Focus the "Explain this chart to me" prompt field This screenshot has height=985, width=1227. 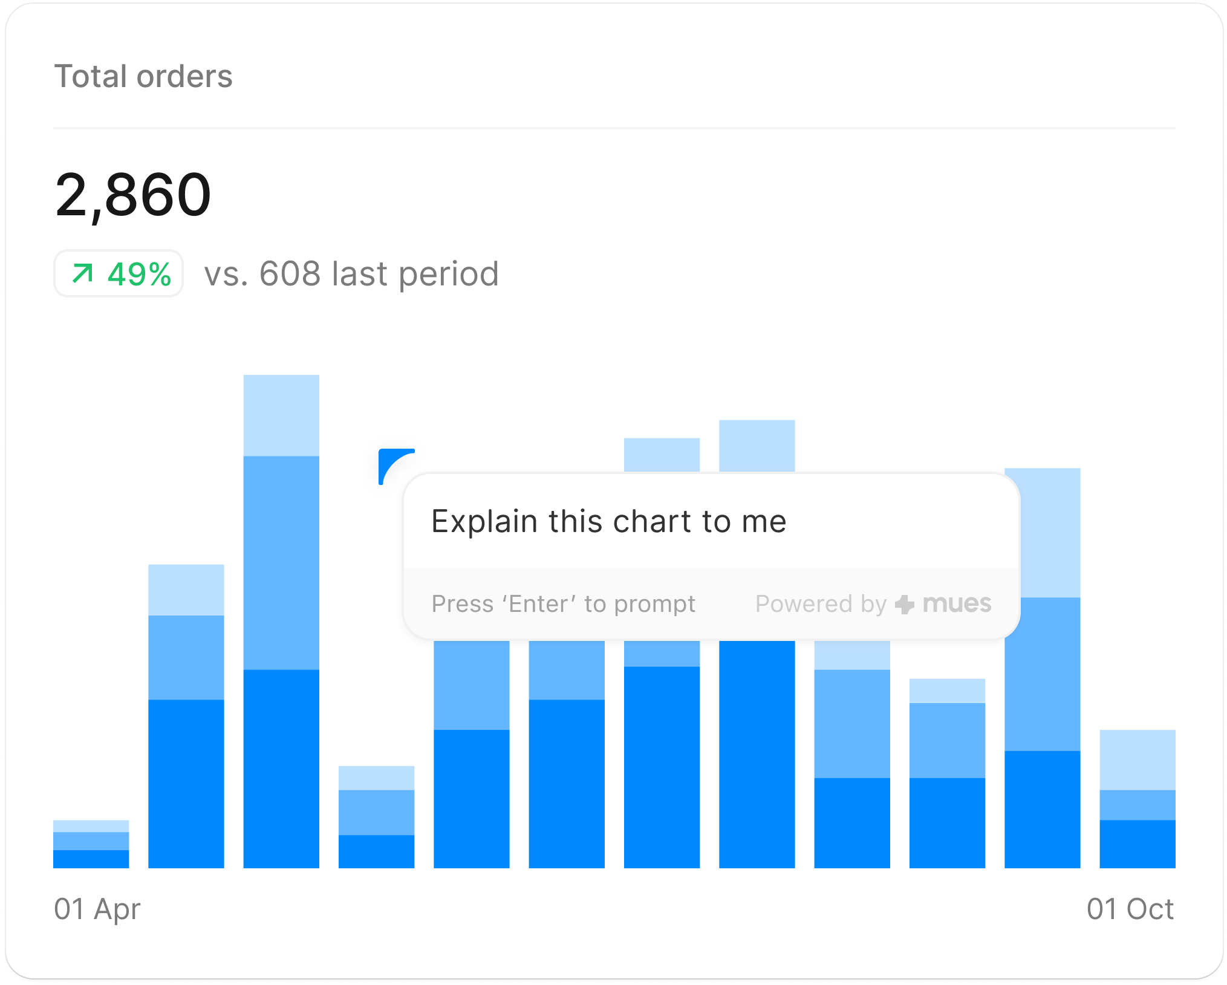(x=608, y=521)
